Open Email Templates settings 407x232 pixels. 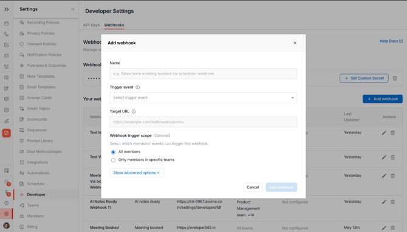[41, 87]
